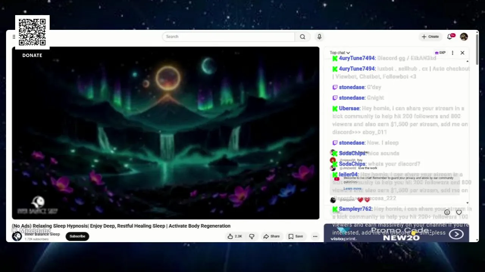Expand the Top chat dropdown

(x=339, y=53)
